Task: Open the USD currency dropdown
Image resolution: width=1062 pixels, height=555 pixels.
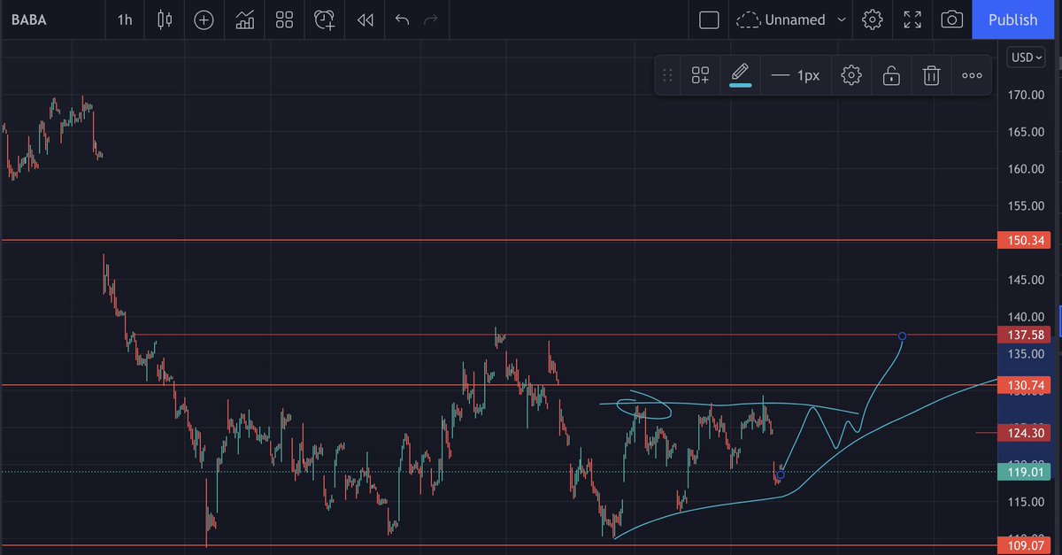Action: [x=1027, y=57]
